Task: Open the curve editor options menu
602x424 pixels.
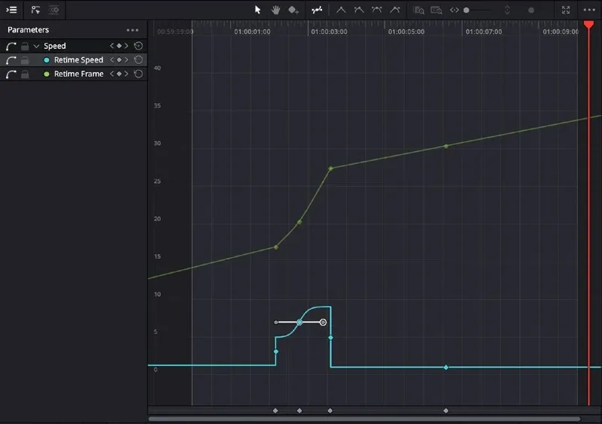Action: (589, 10)
